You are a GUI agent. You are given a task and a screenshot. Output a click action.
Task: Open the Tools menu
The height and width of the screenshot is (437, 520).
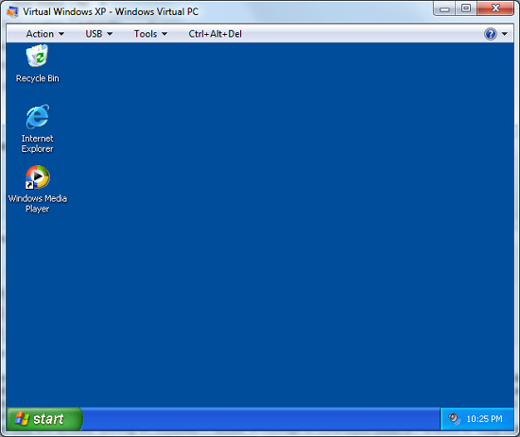pos(150,34)
